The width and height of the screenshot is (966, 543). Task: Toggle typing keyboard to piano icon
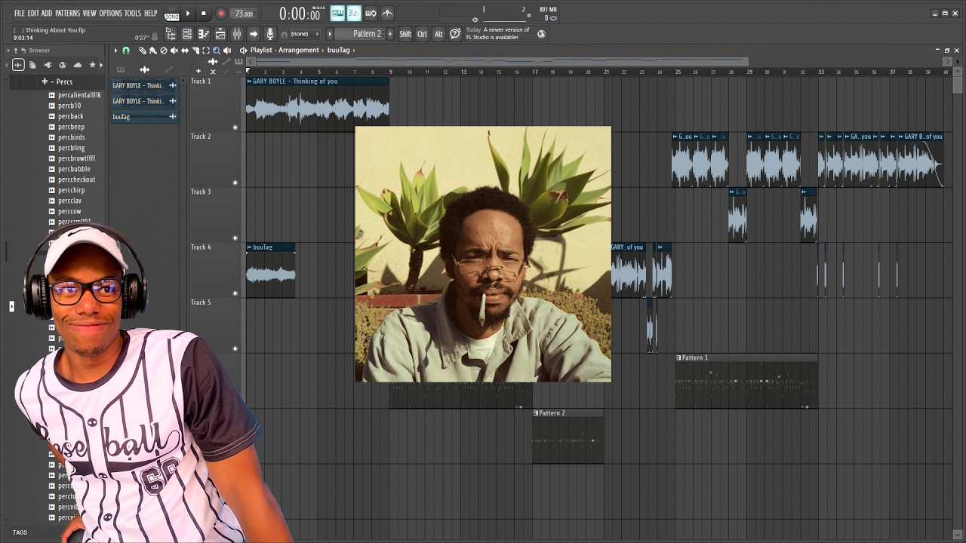pos(337,14)
